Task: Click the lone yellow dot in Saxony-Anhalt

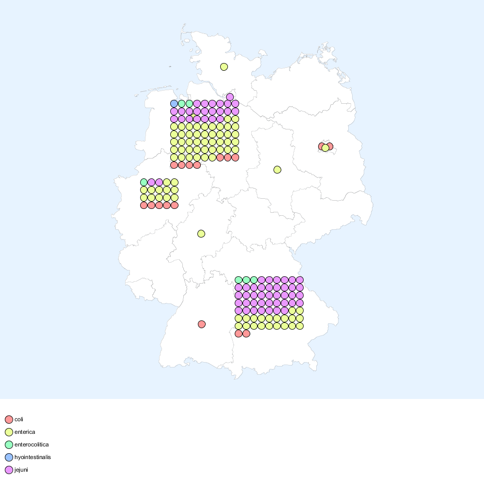Action: (x=277, y=170)
